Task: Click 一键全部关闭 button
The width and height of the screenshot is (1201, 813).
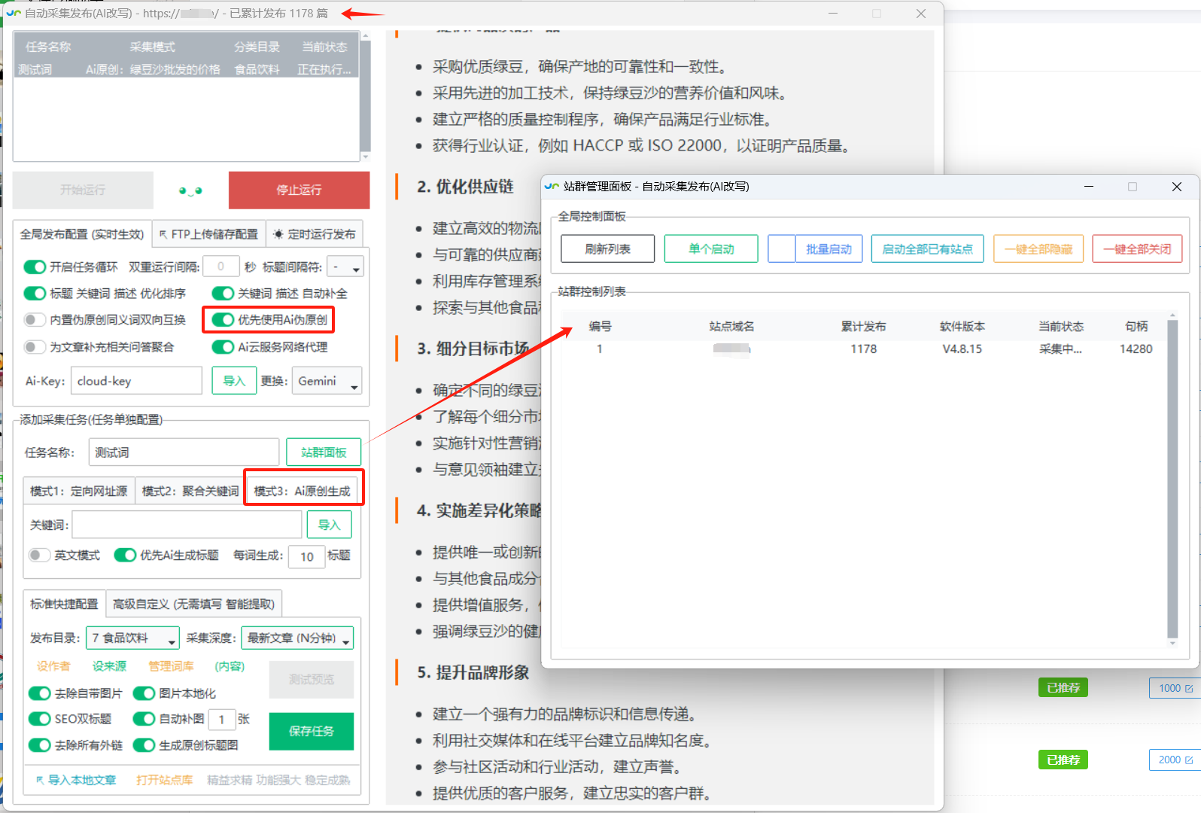Action: (1137, 249)
